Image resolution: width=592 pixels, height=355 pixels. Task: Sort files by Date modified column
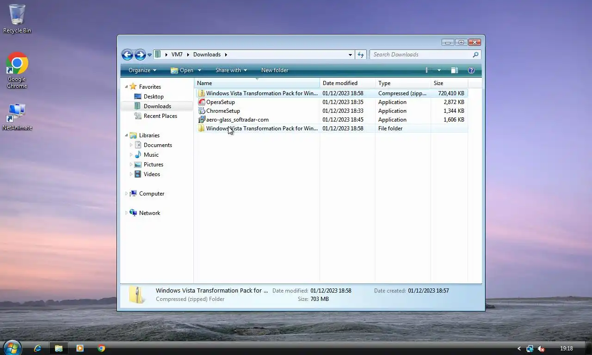pos(347,83)
